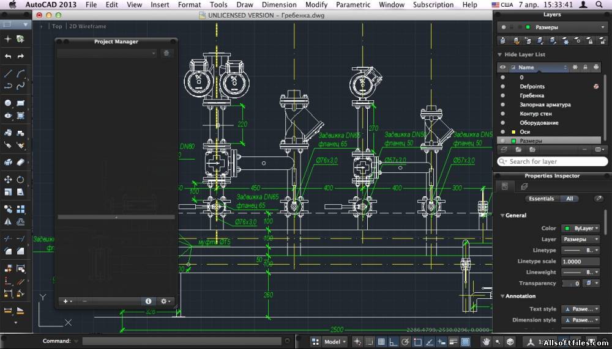612x349 pixels.
Task: Toggle Snap mode in status bar
Action: tap(369, 342)
